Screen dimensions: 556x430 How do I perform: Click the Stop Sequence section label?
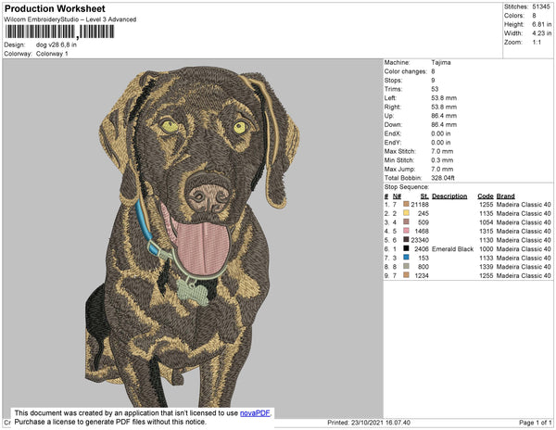click(x=408, y=187)
